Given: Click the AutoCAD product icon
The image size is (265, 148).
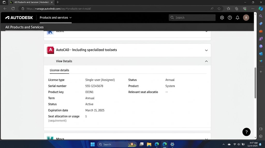Looking at the screenshot, I should pyautogui.click(x=50, y=50).
